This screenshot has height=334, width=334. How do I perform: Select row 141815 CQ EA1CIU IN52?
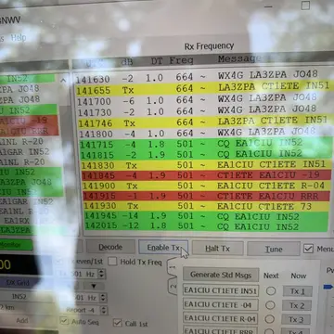pos(205,154)
